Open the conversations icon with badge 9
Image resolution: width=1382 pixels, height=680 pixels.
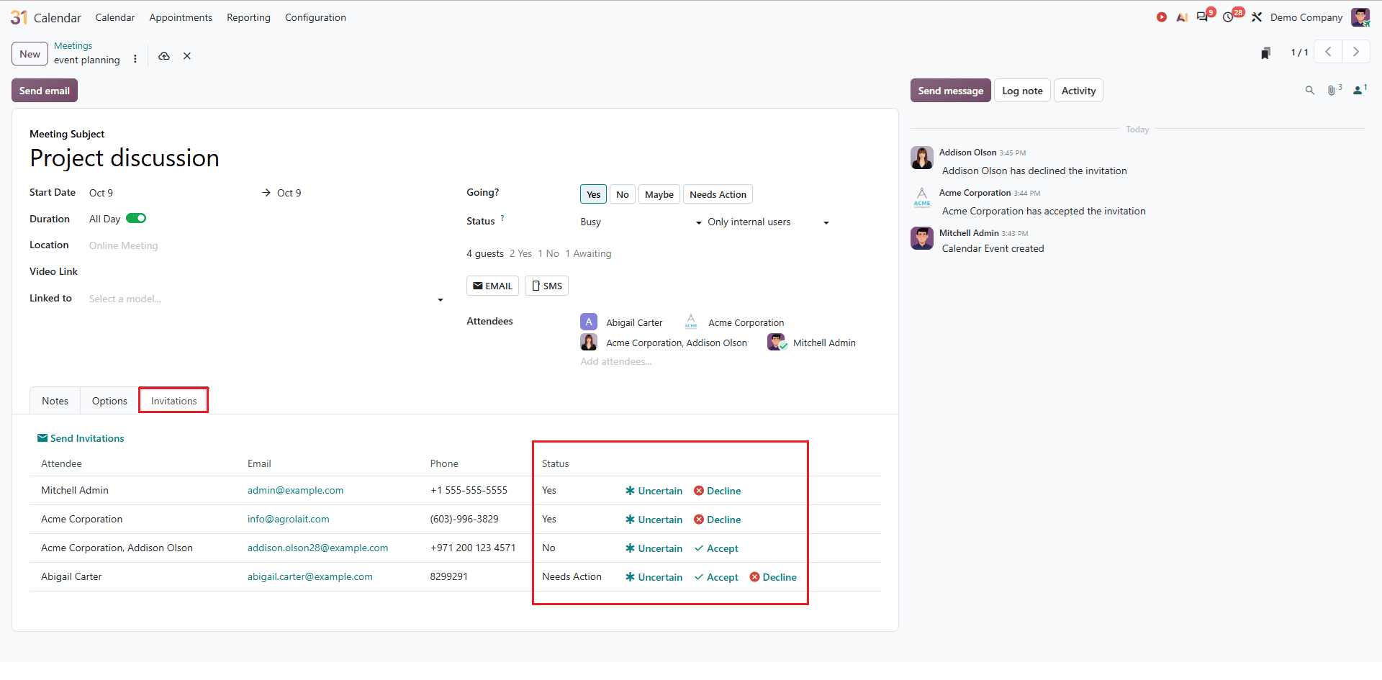click(x=1203, y=17)
